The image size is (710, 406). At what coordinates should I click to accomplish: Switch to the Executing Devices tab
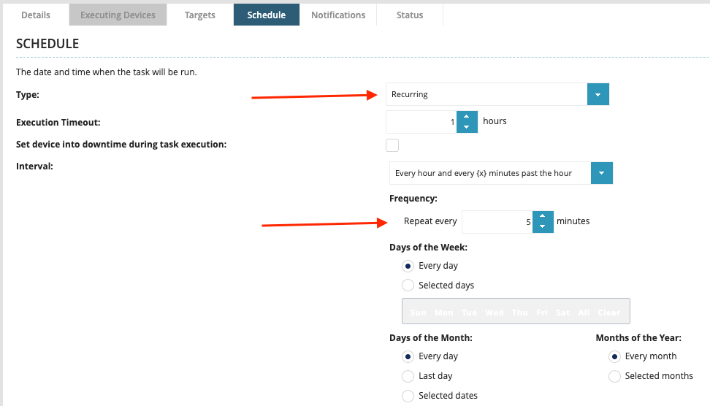point(118,15)
